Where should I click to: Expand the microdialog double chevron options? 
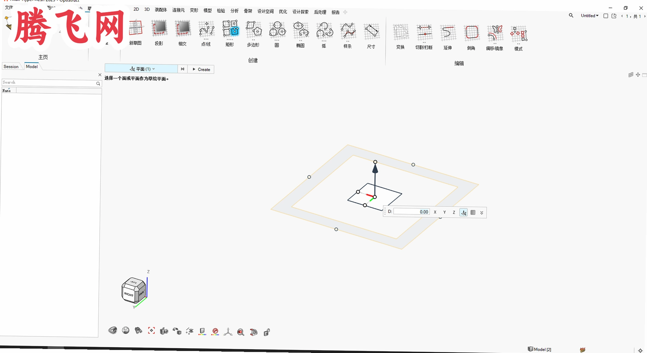click(x=482, y=212)
